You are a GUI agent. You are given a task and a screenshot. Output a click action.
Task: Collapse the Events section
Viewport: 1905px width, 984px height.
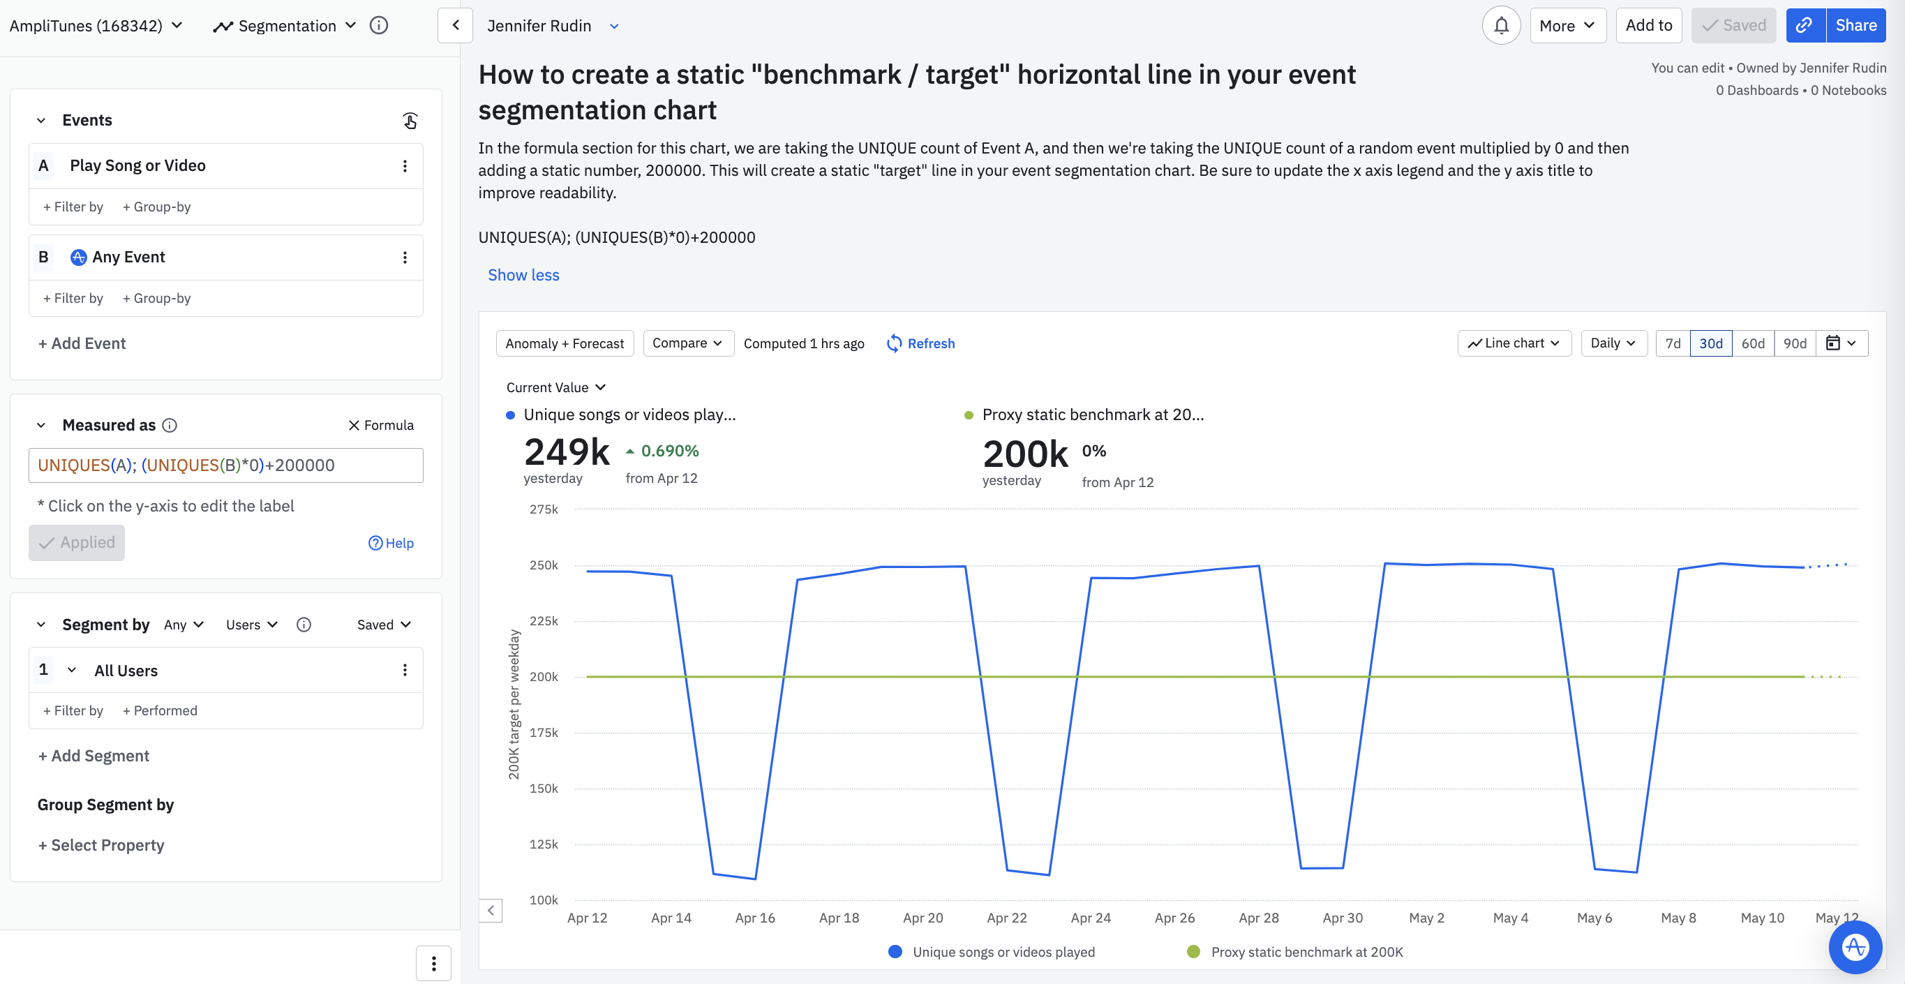pos(41,120)
